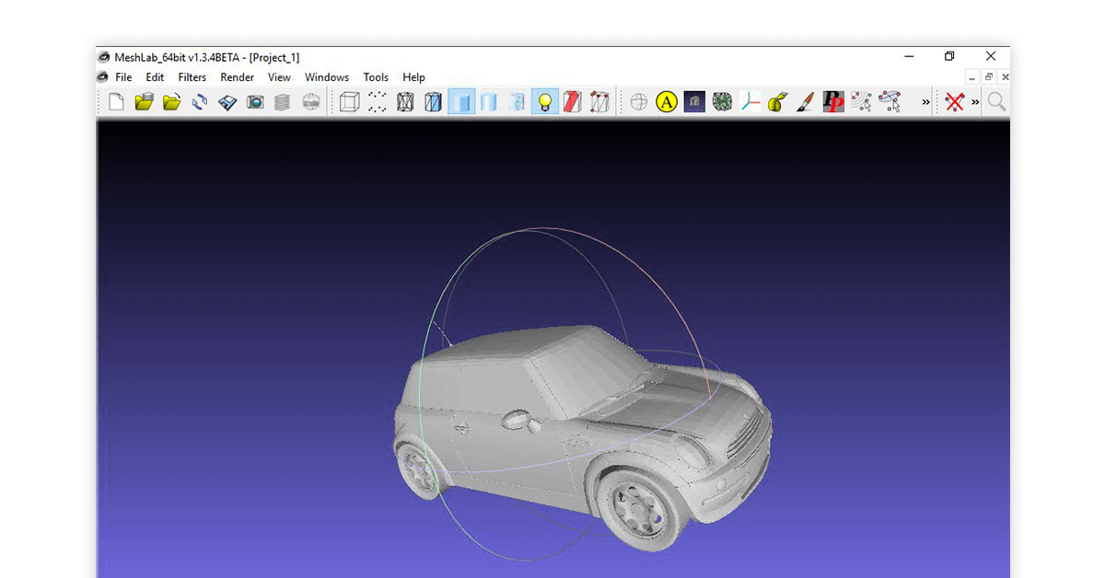
Task: Click the car model in viewport
Action: click(582, 437)
